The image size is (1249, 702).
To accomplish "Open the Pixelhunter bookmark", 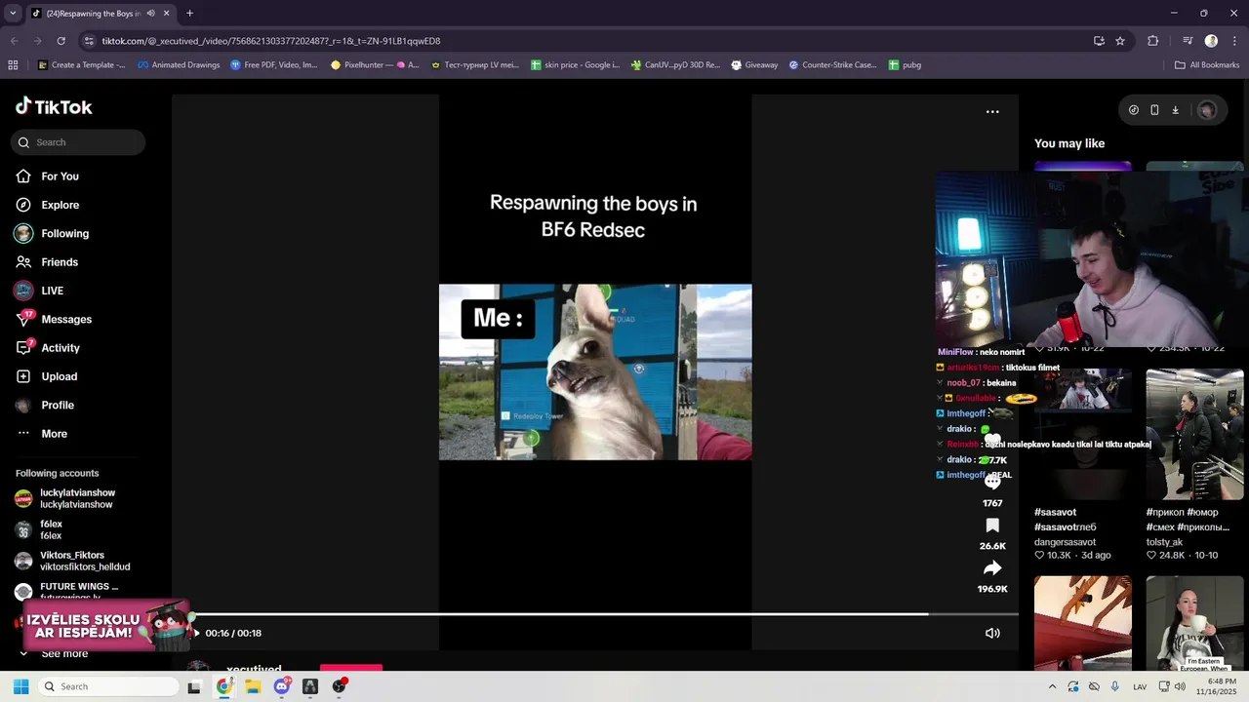I will pos(375,65).
